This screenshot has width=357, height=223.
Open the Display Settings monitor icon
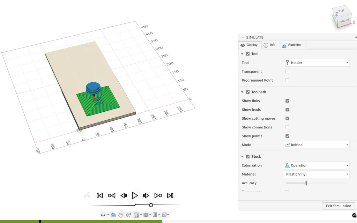[146, 215]
